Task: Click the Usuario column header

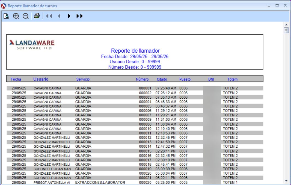Action: click(x=41, y=79)
